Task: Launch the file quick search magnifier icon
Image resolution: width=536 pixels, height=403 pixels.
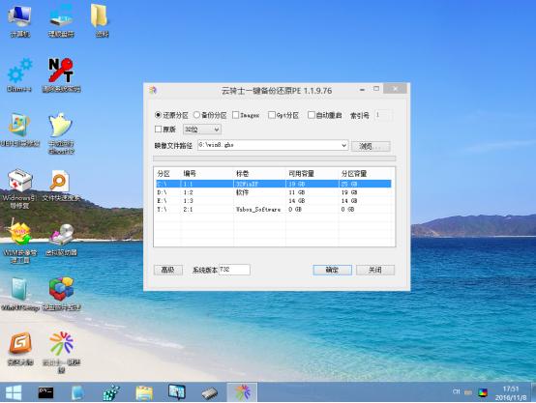Action: [x=61, y=186]
